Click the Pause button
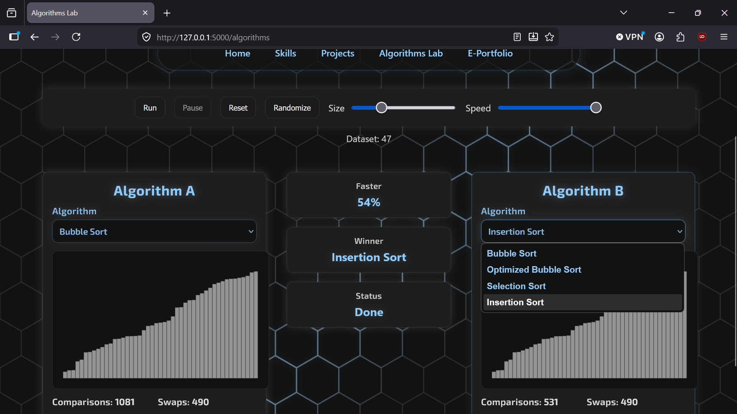The image size is (737, 414). click(x=193, y=108)
